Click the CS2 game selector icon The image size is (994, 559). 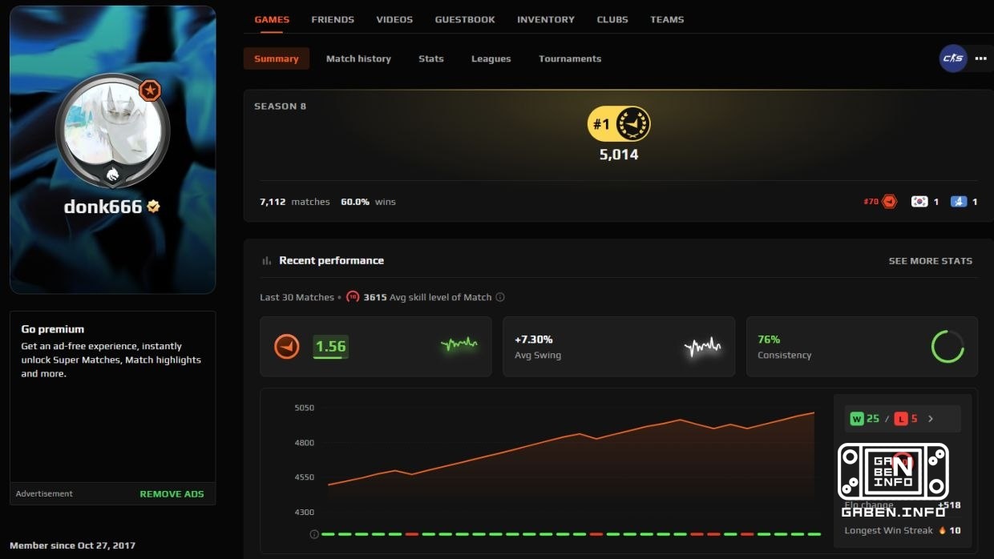[953, 58]
